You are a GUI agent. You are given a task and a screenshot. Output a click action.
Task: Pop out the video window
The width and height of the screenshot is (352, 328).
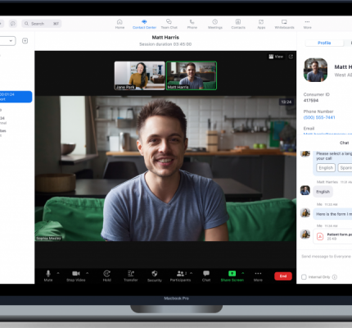pos(291,57)
